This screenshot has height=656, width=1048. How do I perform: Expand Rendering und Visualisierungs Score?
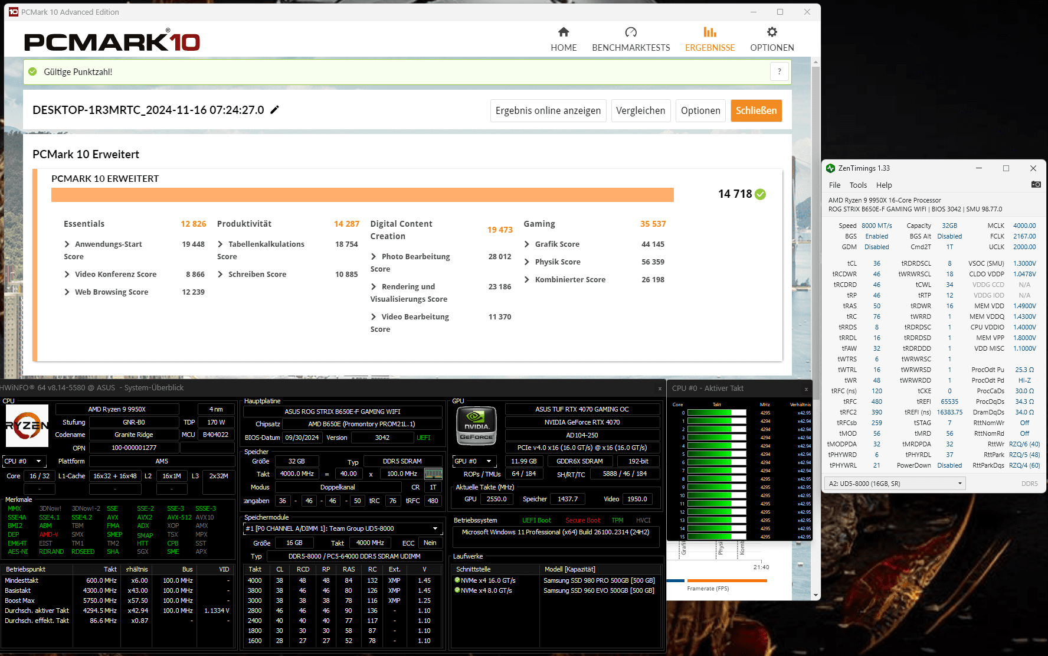pos(374,286)
